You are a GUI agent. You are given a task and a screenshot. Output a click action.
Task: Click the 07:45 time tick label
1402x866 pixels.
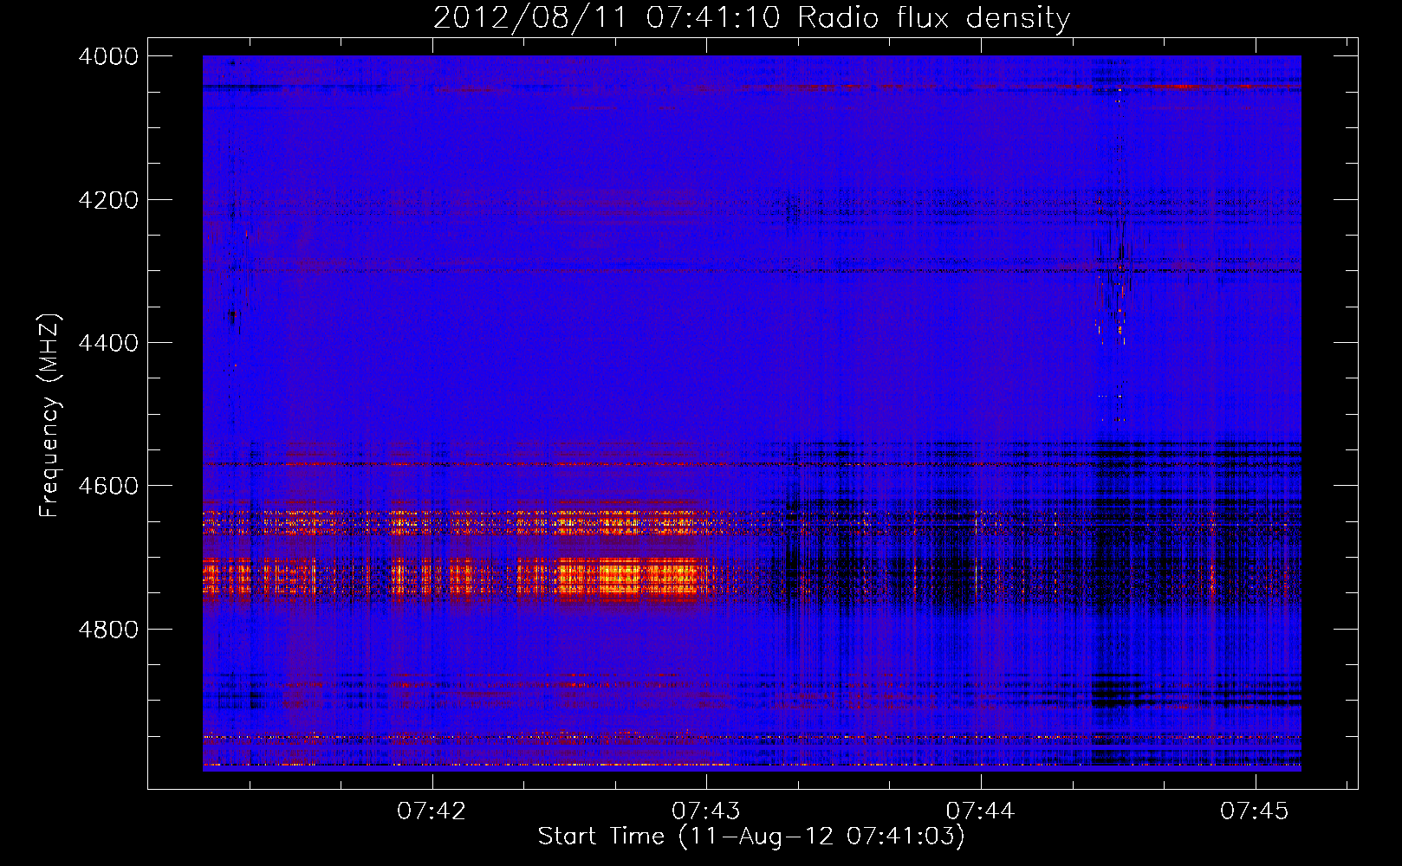1255,811
